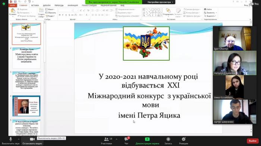
Task: Click Сбросить reset slide button
Action: pos(51,13)
